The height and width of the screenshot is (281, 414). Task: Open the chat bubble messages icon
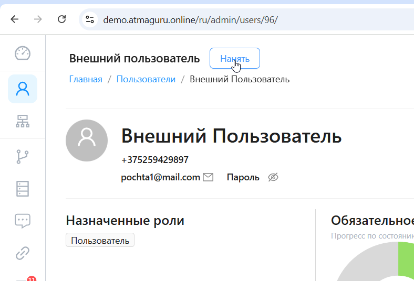[23, 221]
